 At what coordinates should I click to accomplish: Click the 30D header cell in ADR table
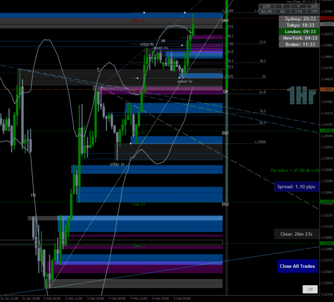313,6
